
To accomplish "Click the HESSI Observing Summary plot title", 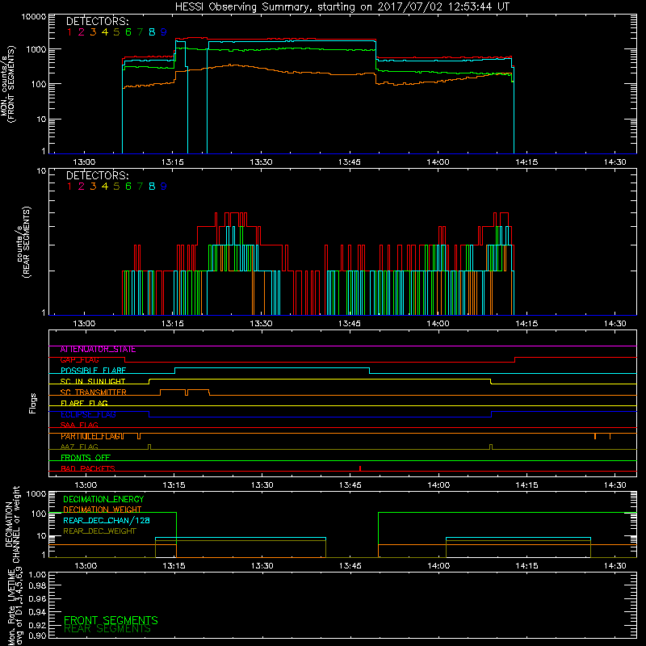I will 342,7.
